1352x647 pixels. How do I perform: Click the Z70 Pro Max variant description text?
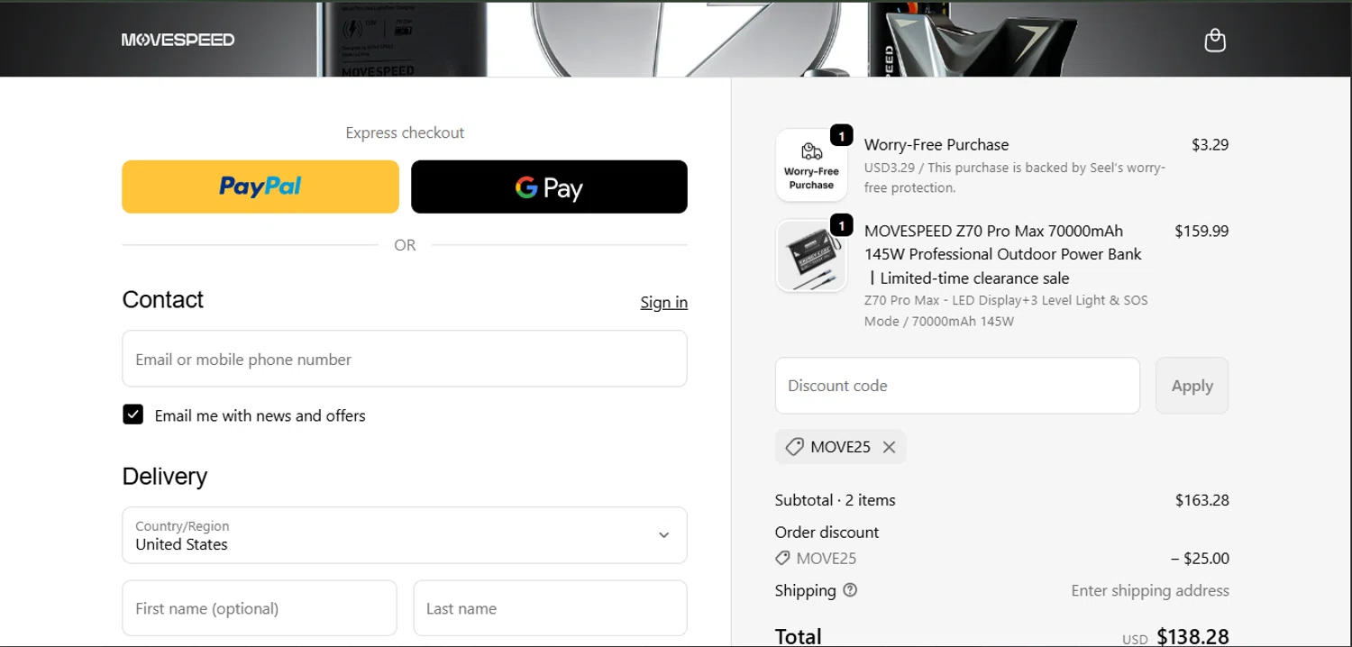[x=1006, y=310]
